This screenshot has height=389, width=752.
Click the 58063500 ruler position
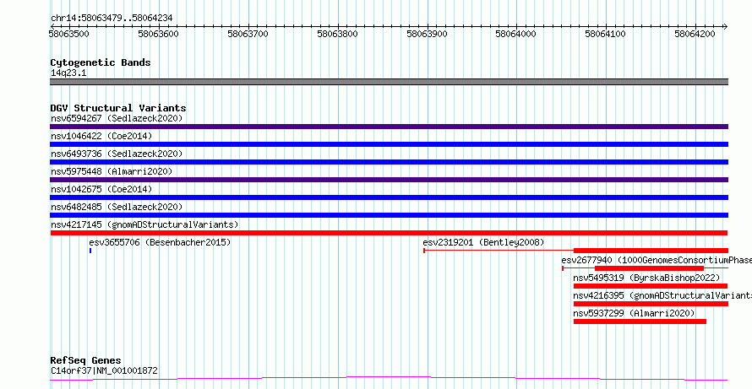[68, 34]
